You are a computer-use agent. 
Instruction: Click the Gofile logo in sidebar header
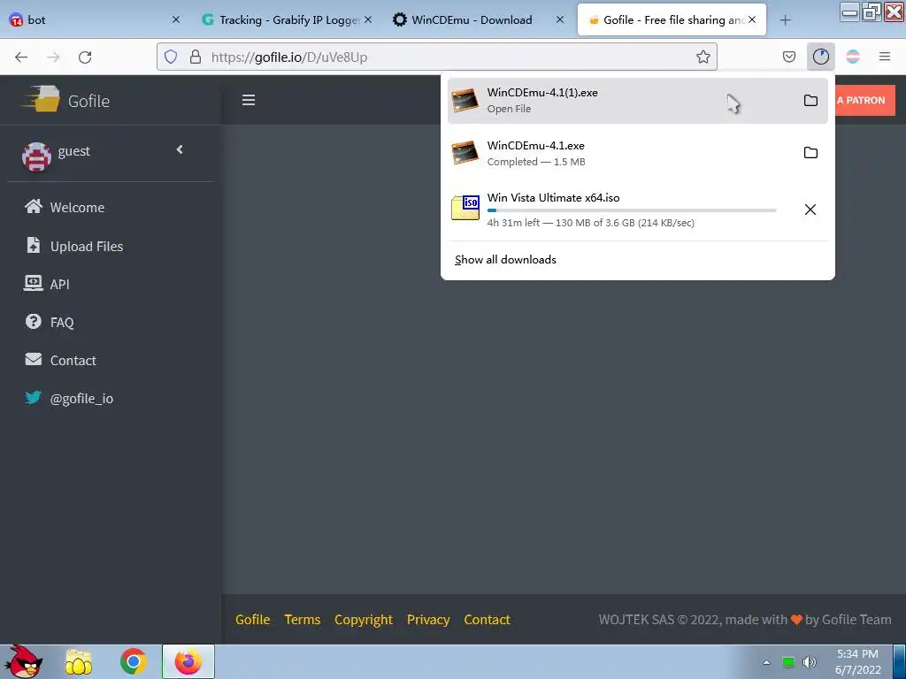pyautogui.click(x=65, y=100)
